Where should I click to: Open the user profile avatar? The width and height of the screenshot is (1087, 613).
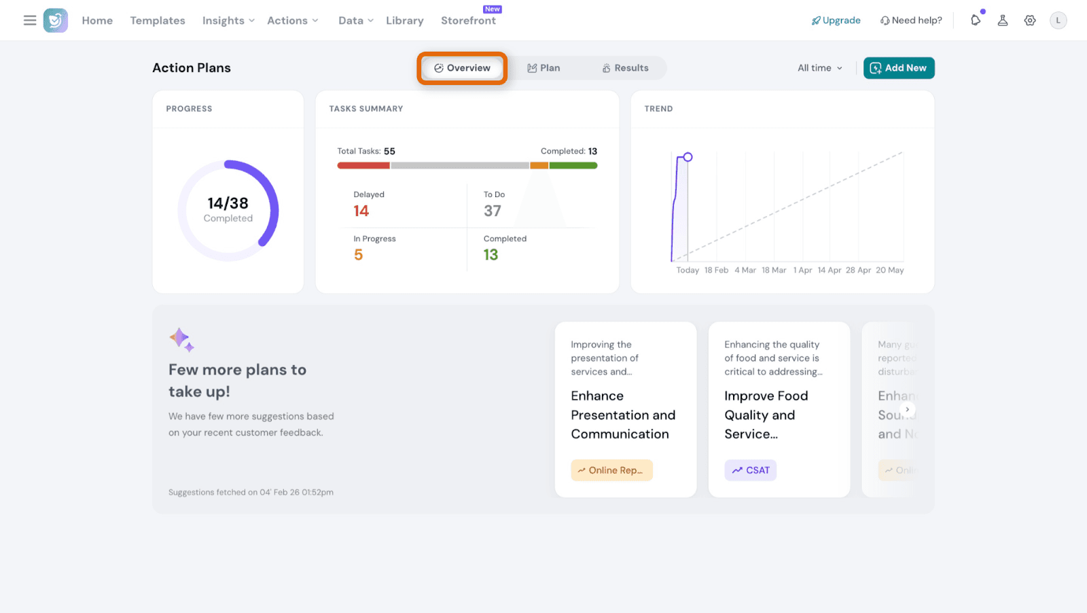(x=1058, y=20)
